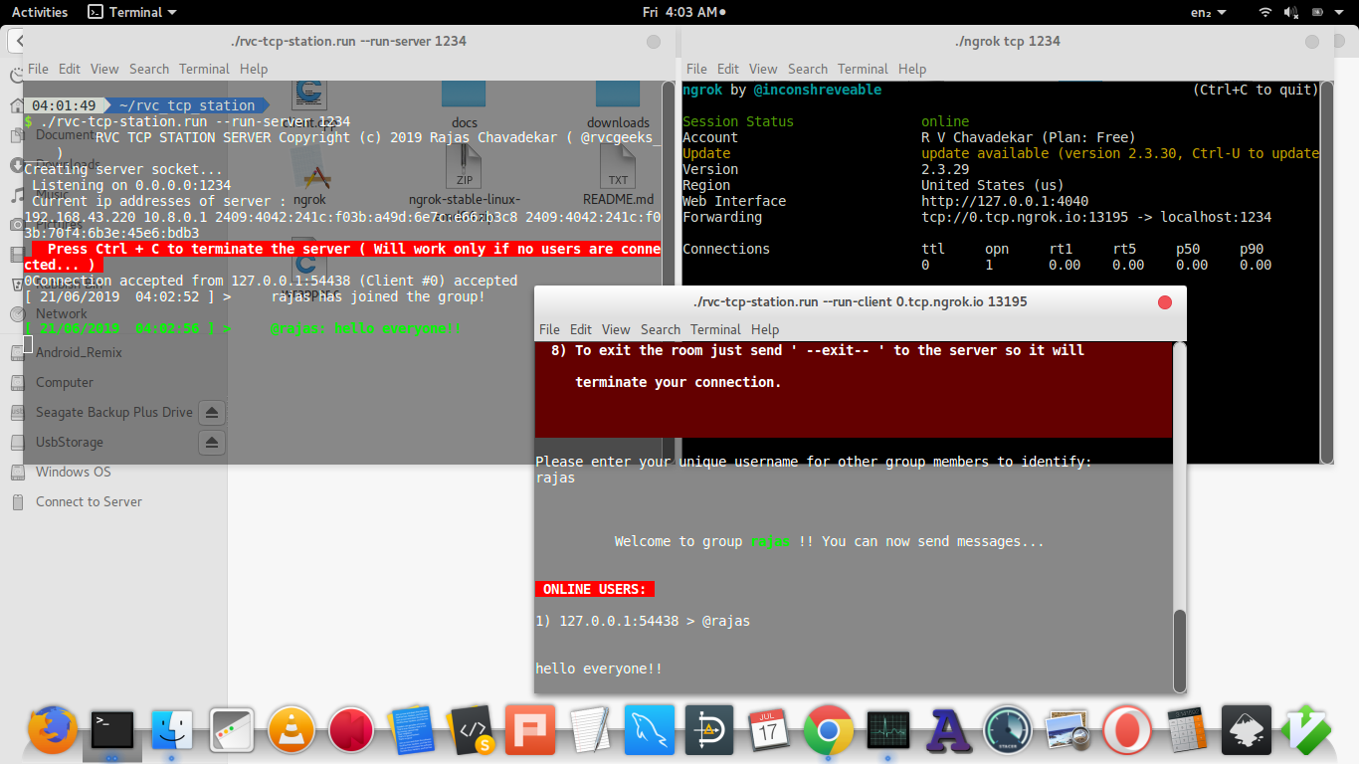Open Terminal menu in the server terminal
This screenshot has height=764, width=1359.
(204, 69)
